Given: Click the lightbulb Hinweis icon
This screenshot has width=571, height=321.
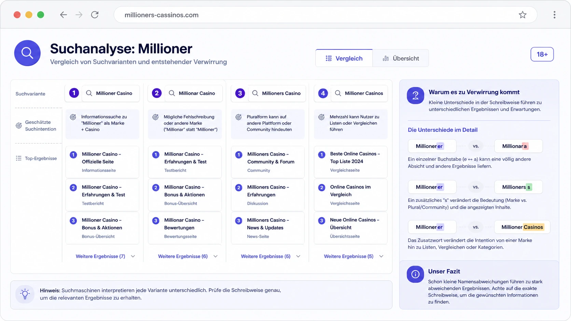Looking at the screenshot, I should click(25, 294).
